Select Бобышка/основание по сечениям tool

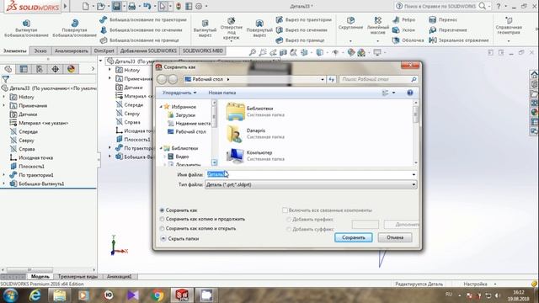point(141,30)
